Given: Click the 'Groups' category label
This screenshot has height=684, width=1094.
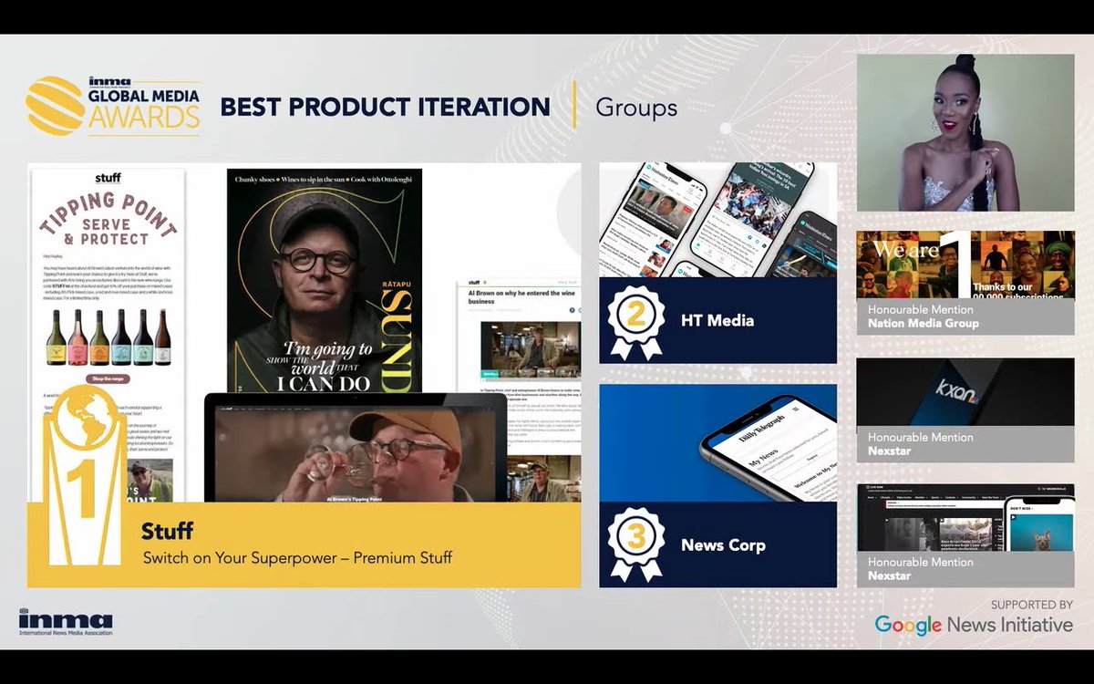Looking at the screenshot, I should point(636,108).
